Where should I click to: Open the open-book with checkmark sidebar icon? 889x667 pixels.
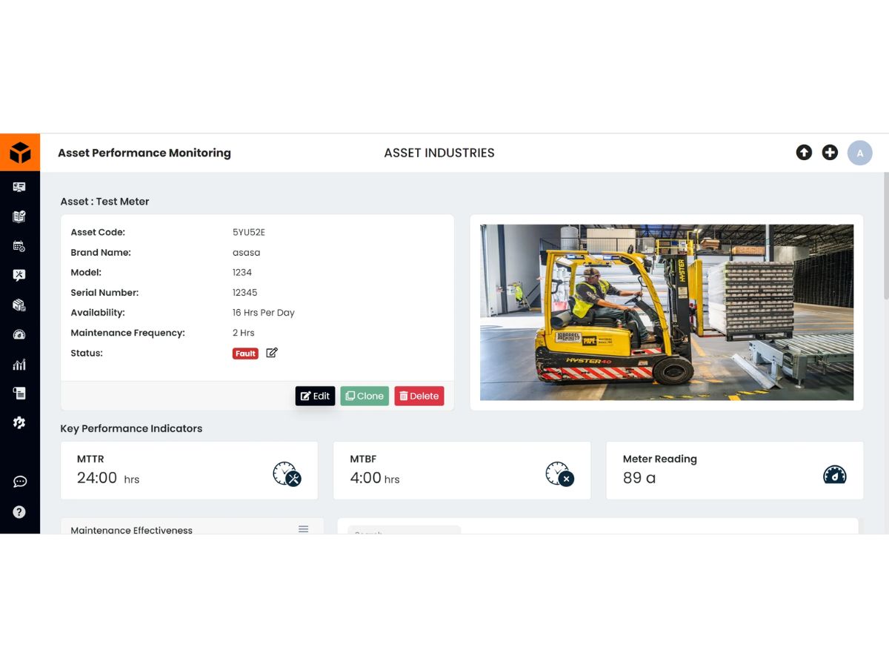click(x=19, y=216)
